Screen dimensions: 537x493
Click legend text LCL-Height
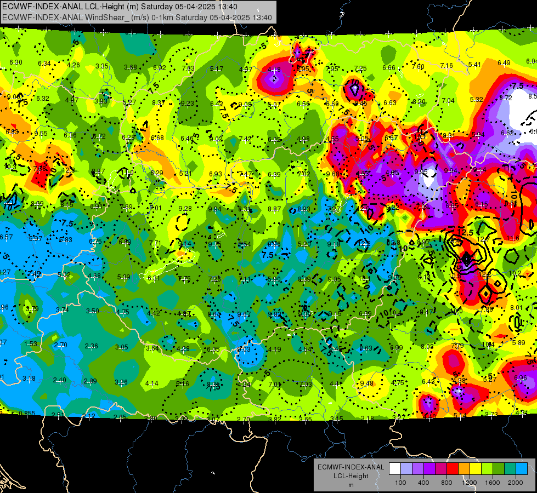(351, 476)
